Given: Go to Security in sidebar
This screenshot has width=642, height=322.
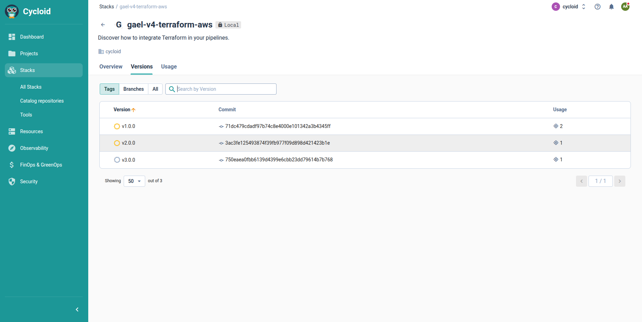Looking at the screenshot, I should coord(29,182).
